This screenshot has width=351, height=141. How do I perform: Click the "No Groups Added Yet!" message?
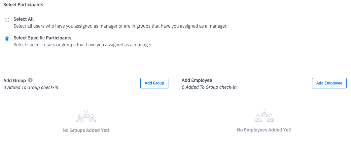[x=86, y=130]
